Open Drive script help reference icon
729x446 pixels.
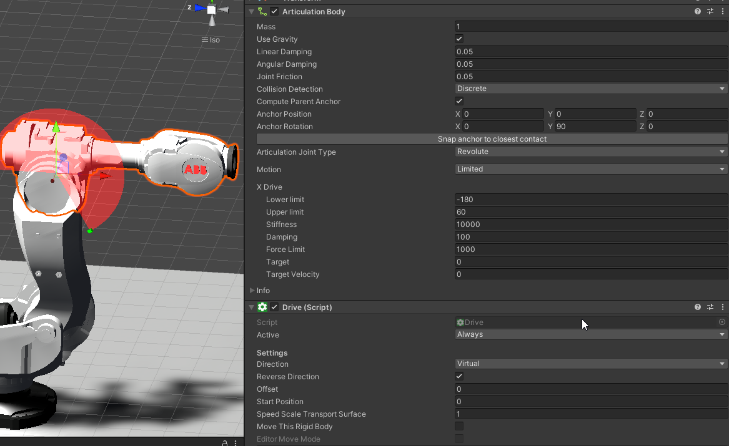[x=698, y=307]
